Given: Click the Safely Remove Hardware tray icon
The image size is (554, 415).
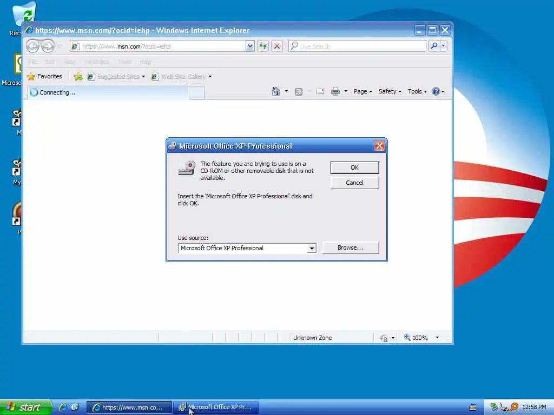Looking at the screenshot, I should 494,407.
